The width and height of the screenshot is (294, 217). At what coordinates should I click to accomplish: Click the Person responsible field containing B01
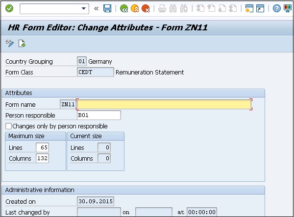(98, 115)
